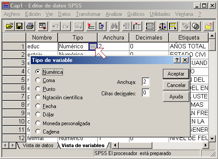Image resolution: width=218 pixels, height=159 pixels.
Task: Open the Analizar menu
Action: [x=114, y=14]
